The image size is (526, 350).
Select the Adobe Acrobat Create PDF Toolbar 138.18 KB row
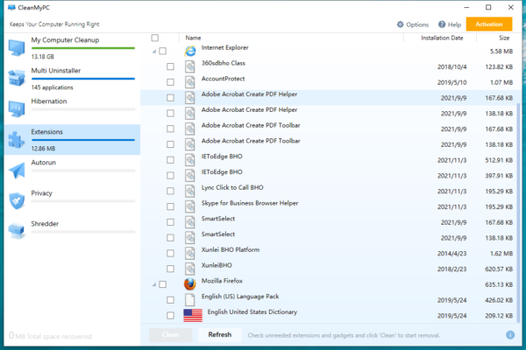(x=329, y=144)
